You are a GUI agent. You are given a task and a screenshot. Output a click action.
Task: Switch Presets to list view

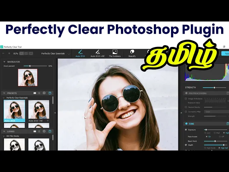[x=39, y=93]
